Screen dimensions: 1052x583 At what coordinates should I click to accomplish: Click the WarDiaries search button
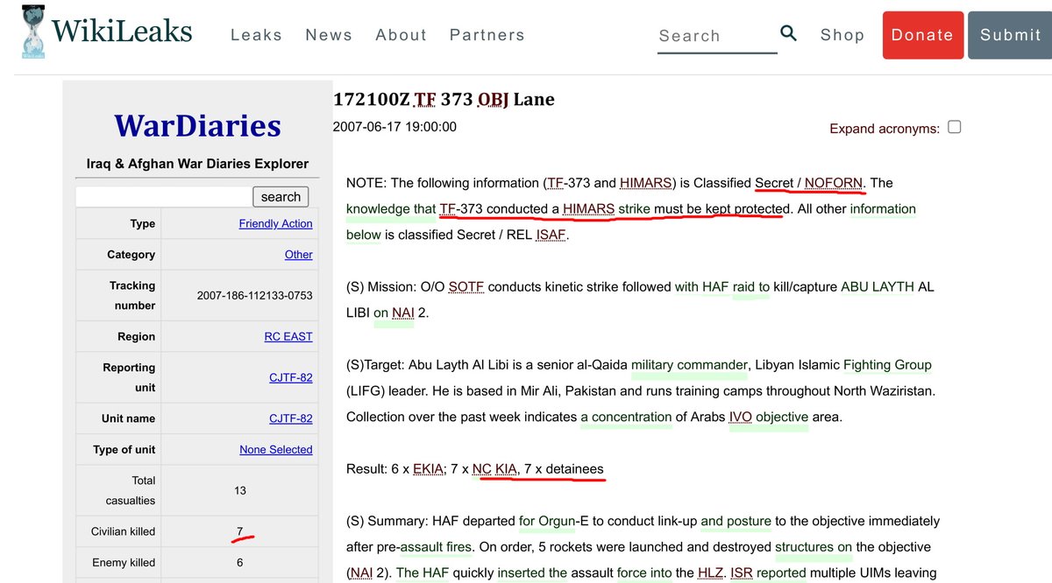281,196
